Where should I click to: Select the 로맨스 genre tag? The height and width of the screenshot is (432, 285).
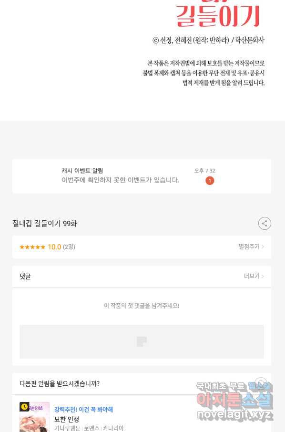click(x=92, y=428)
